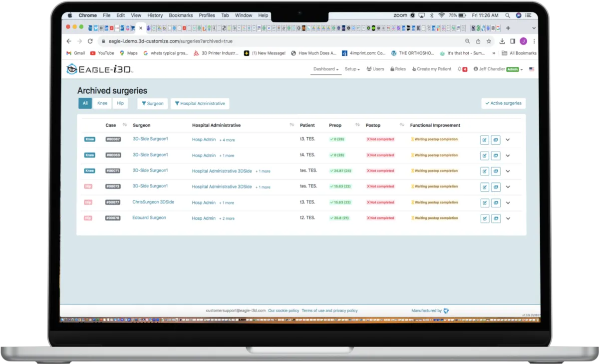Open the Chrome File menu
The width and height of the screenshot is (599, 364).
coord(106,15)
